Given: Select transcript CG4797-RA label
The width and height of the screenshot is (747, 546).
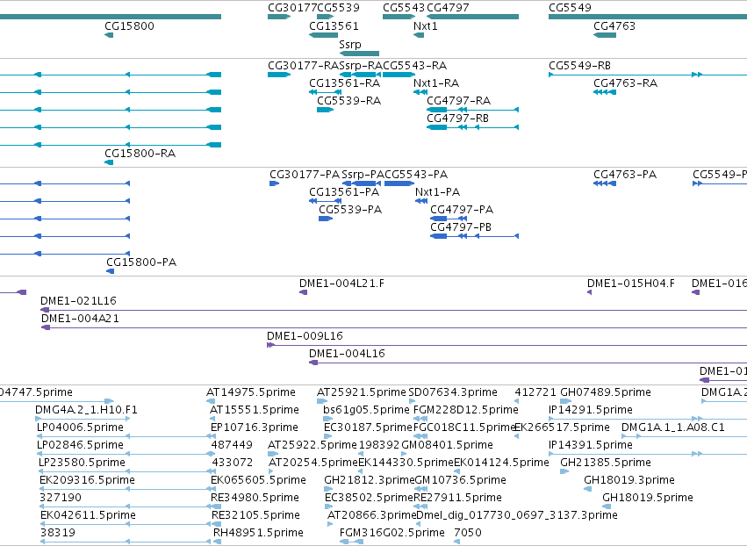Looking at the screenshot, I should click(459, 101).
